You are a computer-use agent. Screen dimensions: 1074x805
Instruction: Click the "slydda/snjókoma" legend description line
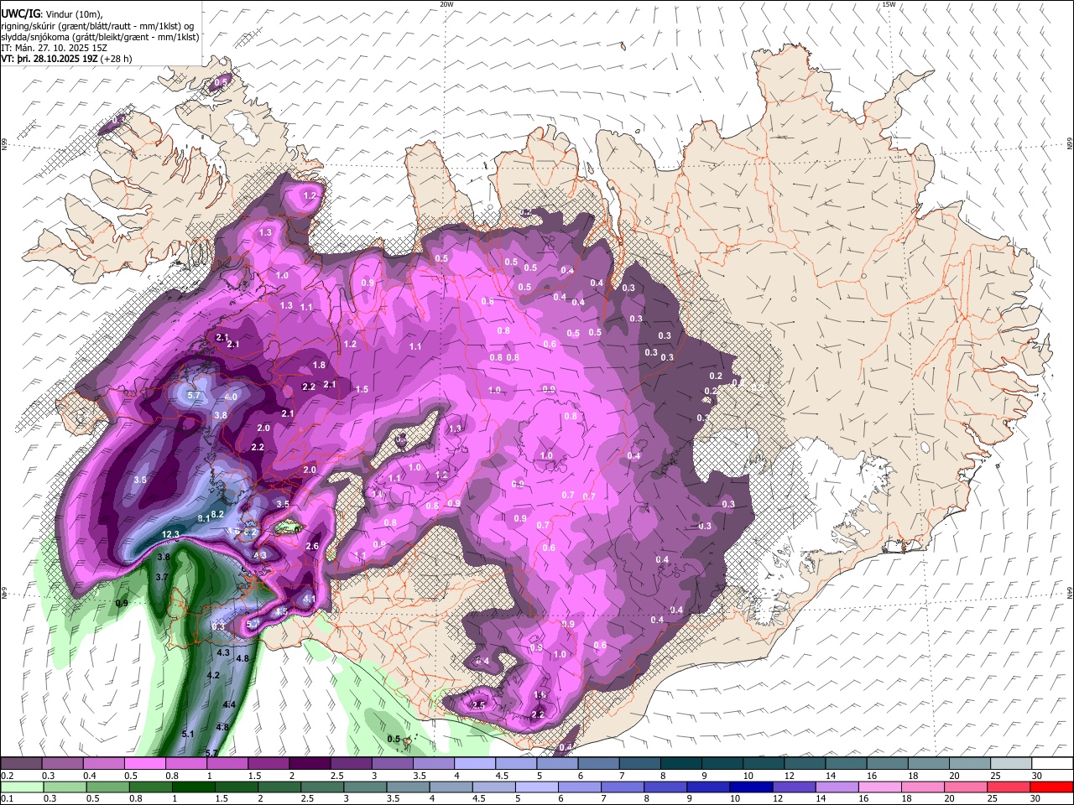tap(100, 37)
